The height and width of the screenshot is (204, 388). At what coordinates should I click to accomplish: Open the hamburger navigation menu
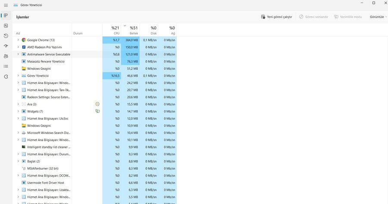pos(6,5)
